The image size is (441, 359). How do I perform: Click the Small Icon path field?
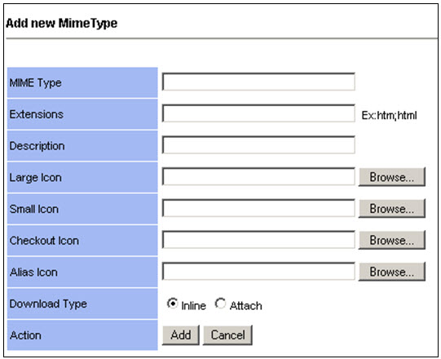[x=258, y=208]
